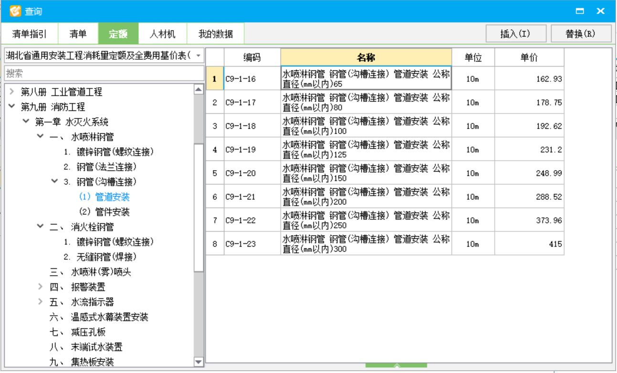
Task: Click row number 5 header
Action: [215, 173]
